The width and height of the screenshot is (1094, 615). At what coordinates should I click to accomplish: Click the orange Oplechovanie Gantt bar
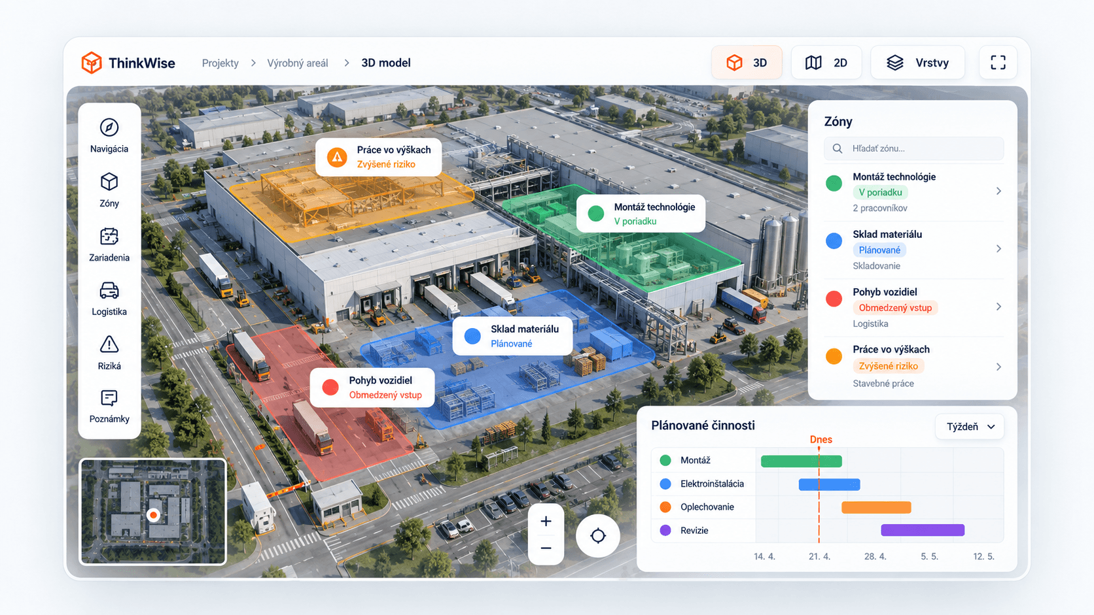pos(876,507)
